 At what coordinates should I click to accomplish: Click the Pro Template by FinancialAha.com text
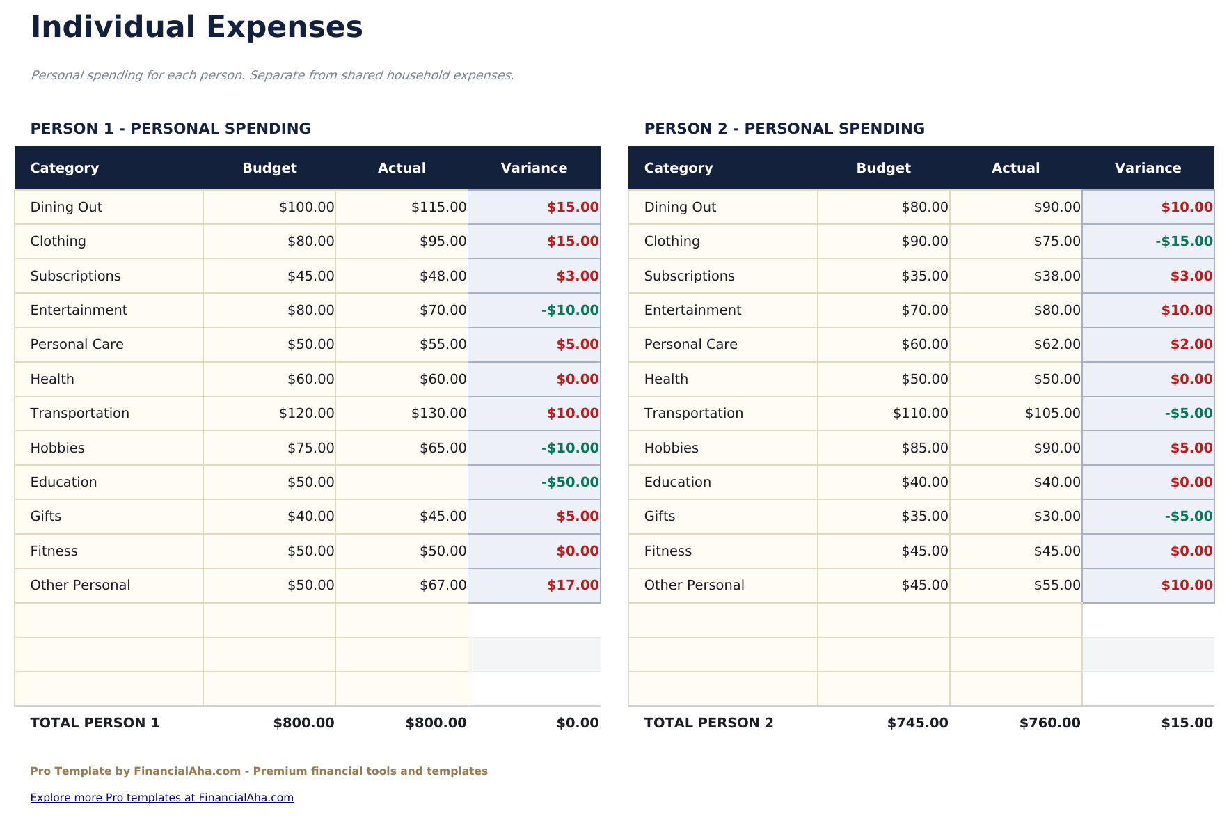(259, 771)
